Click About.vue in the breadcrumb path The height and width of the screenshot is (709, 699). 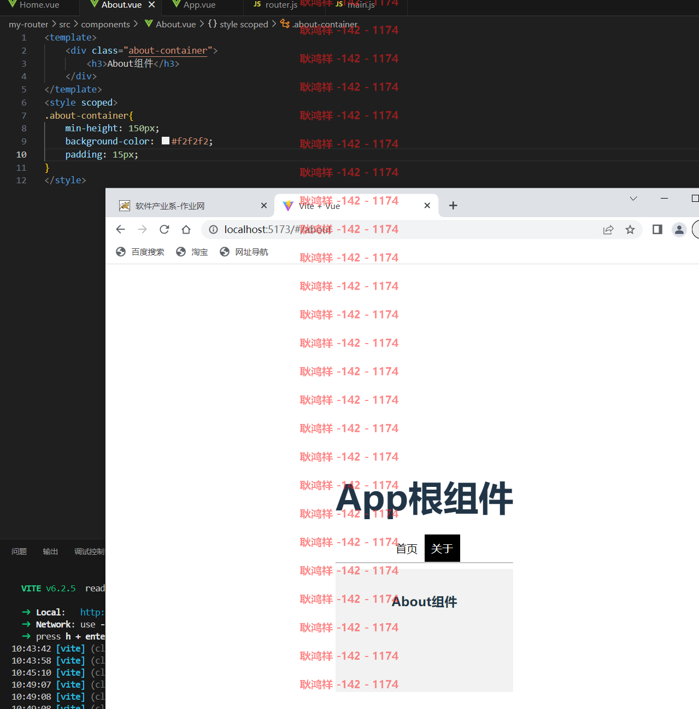point(175,25)
